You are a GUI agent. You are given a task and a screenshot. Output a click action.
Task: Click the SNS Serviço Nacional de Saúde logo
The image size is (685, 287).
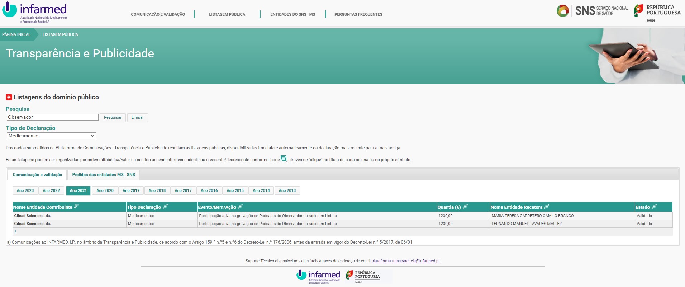click(x=593, y=11)
